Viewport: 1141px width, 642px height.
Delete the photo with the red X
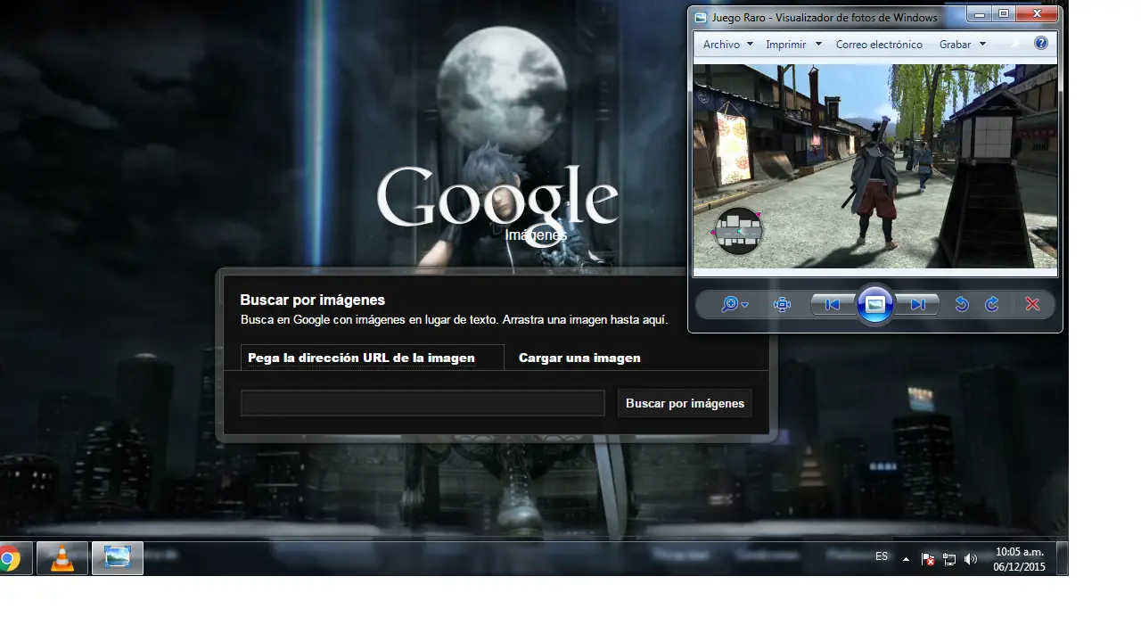point(1032,305)
